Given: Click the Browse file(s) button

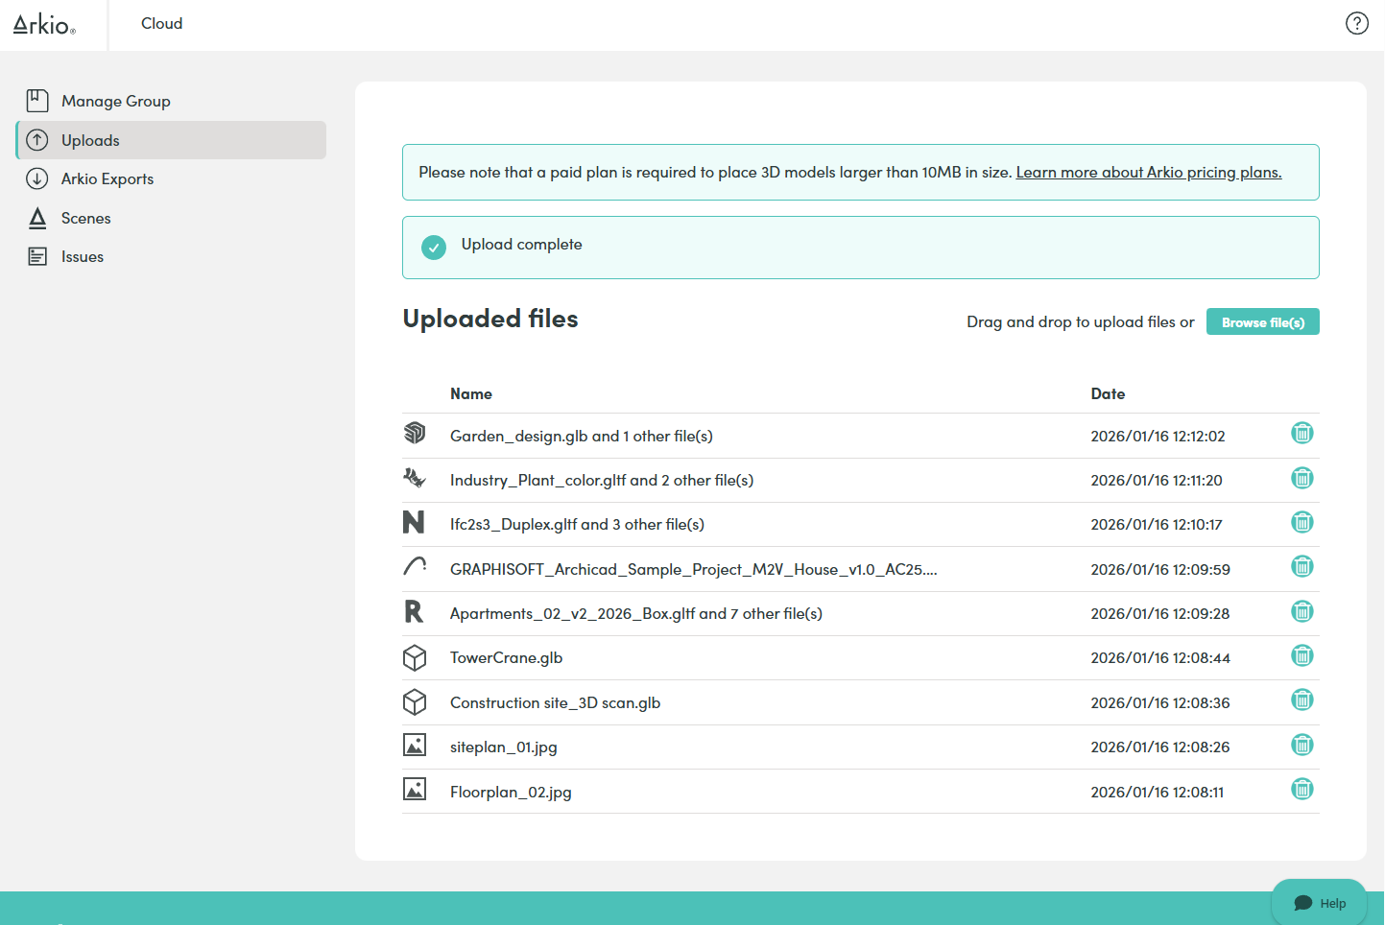Looking at the screenshot, I should pos(1262,322).
